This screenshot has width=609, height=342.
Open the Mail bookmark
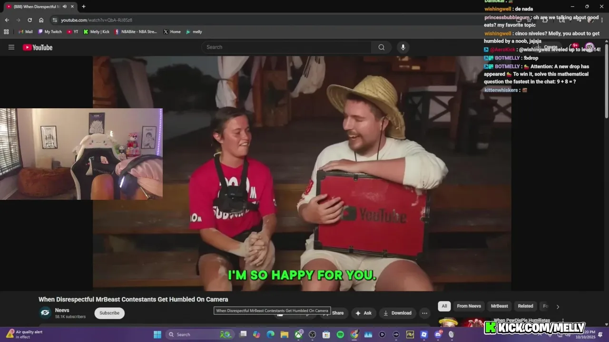click(x=26, y=32)
